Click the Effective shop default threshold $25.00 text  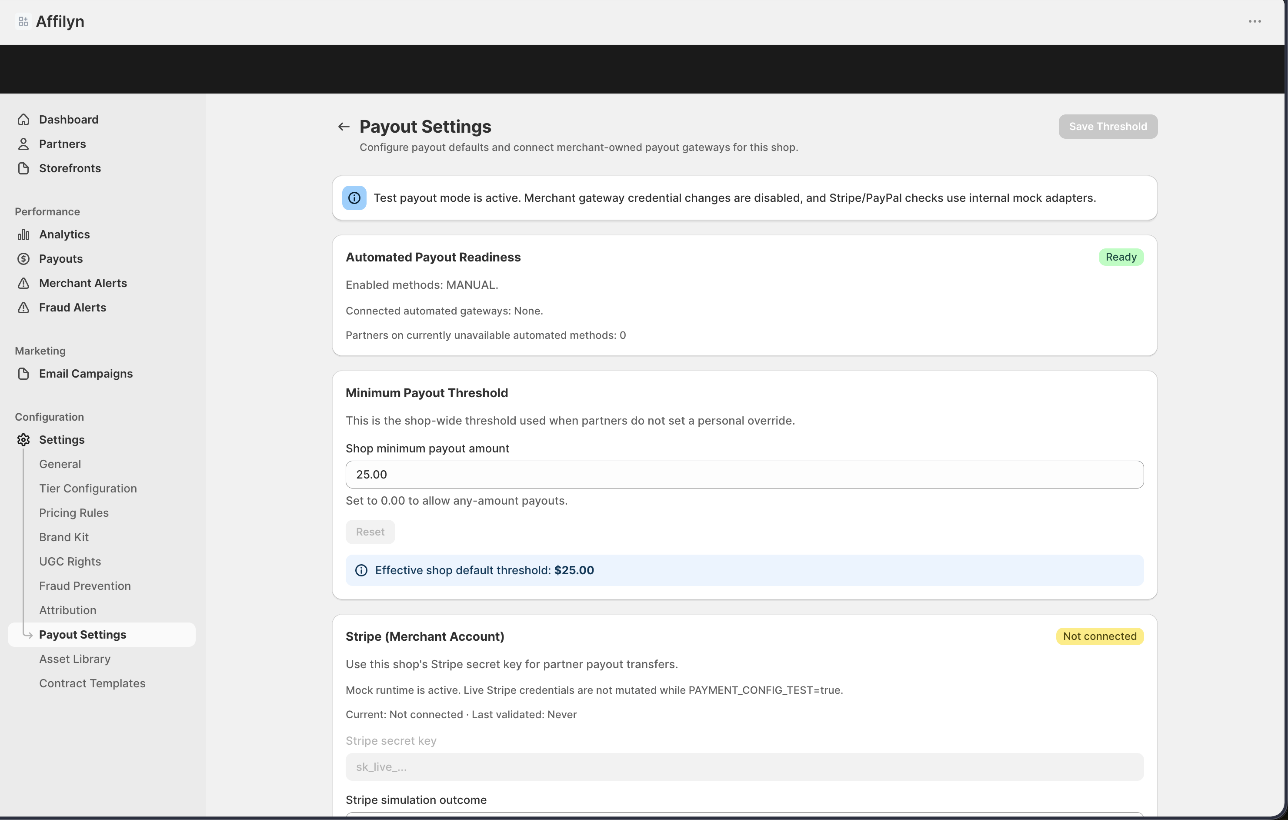point(484,570)
